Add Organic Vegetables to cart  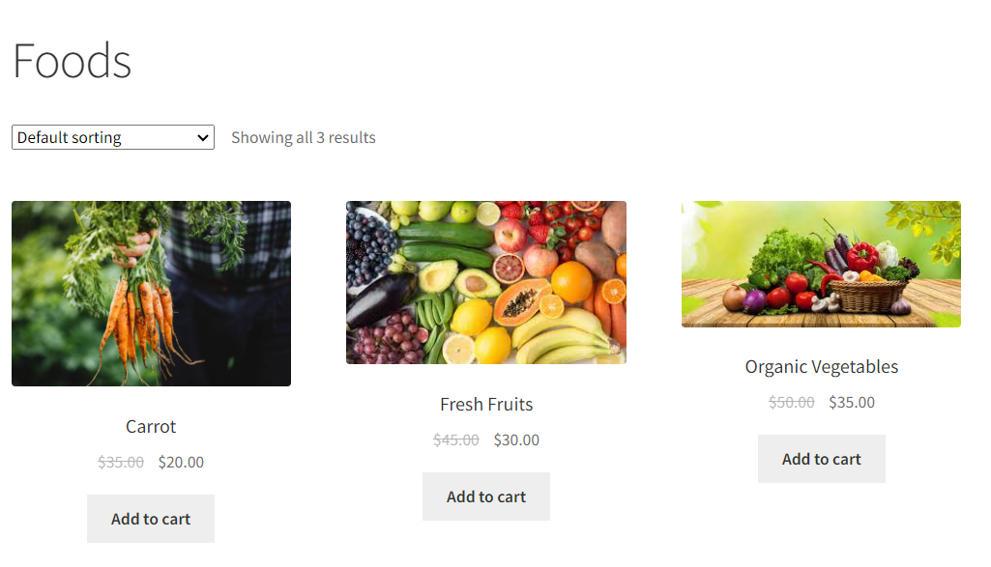(x=822, y=459)
